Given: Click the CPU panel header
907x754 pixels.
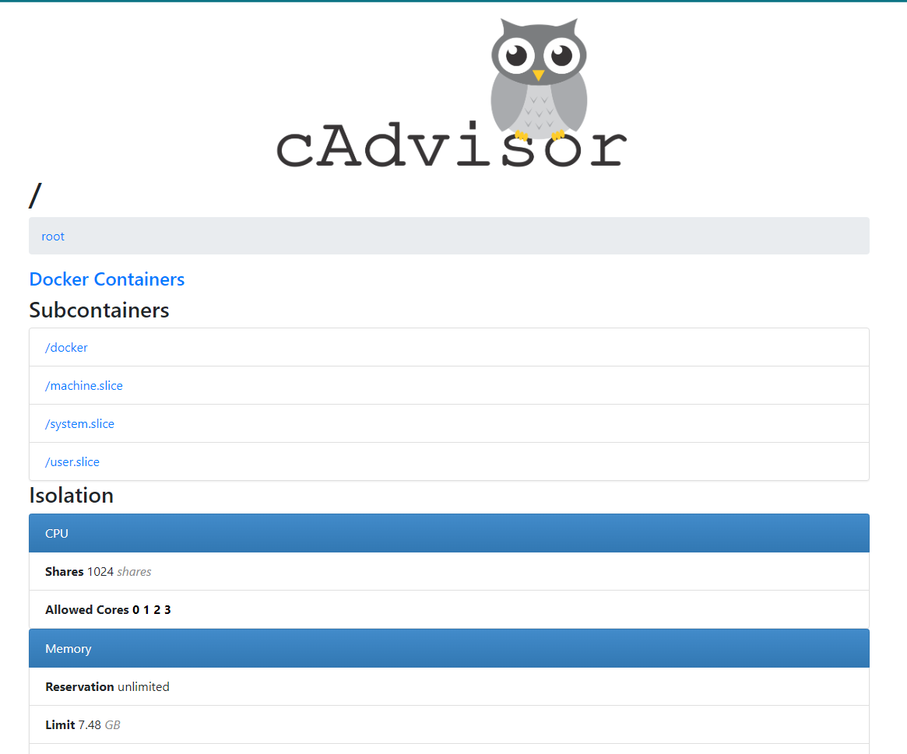Looking at the screenshot, I should coord(449,533).
